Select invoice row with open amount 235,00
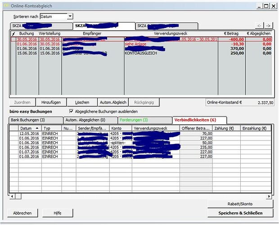 [x=140, y=148]
